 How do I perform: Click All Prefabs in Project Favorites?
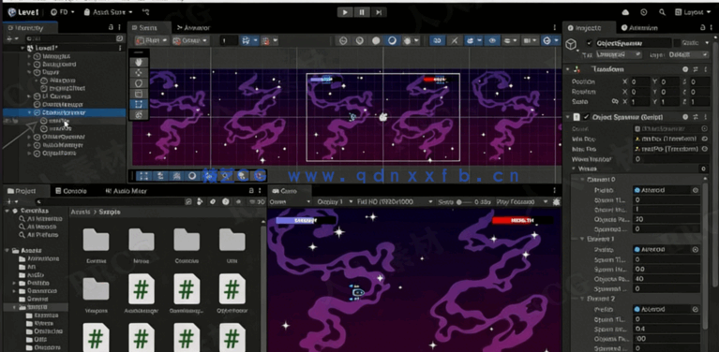[42, 235]
